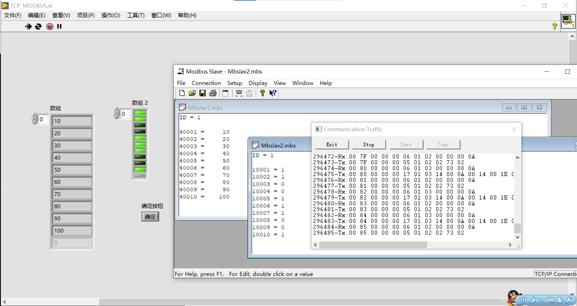Open a file via Modbus Slave toolbar

(192, 93)
